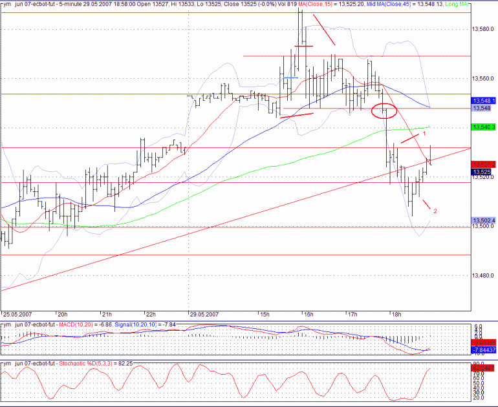Click the 16h time axis label

tap(309, 315)
